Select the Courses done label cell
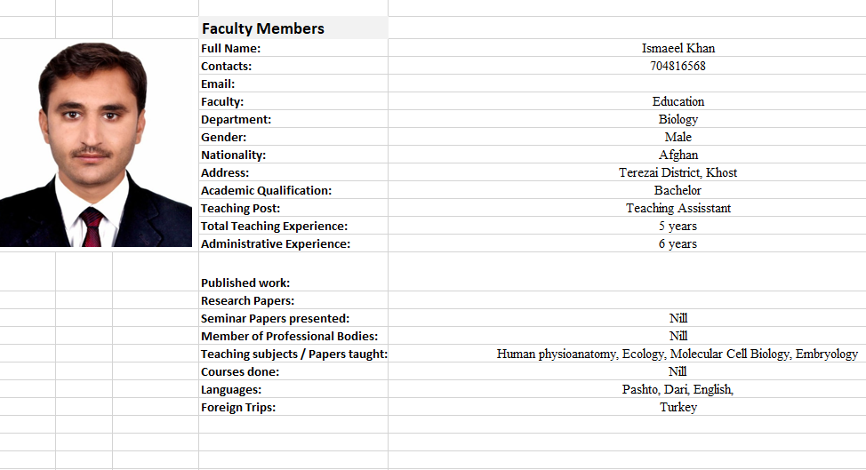Viewport: 866px width, 470px height. tap(293, 371)
